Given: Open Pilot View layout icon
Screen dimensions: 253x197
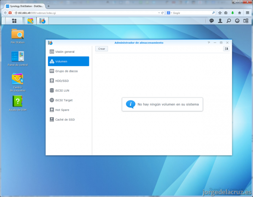Looking at the screenshot, I should [246, 21].
